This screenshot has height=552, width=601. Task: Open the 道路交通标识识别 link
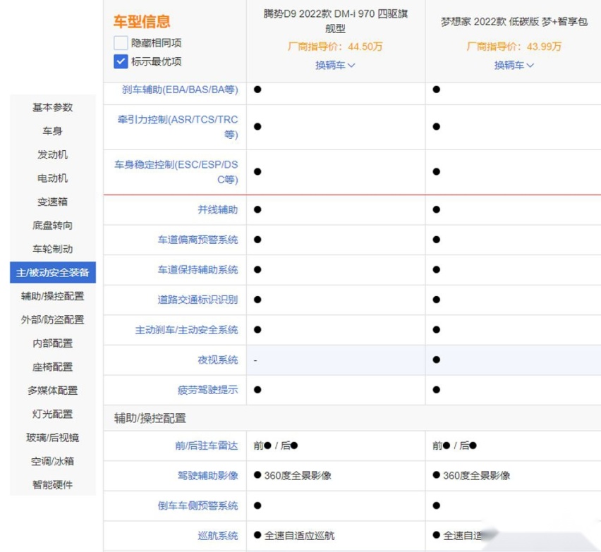click(198, 300)
